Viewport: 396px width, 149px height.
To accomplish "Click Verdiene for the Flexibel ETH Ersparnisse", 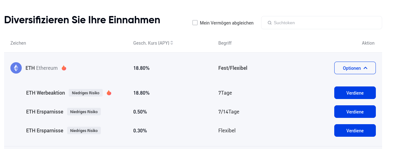I will pyautogui.click(x=355, y=130).
